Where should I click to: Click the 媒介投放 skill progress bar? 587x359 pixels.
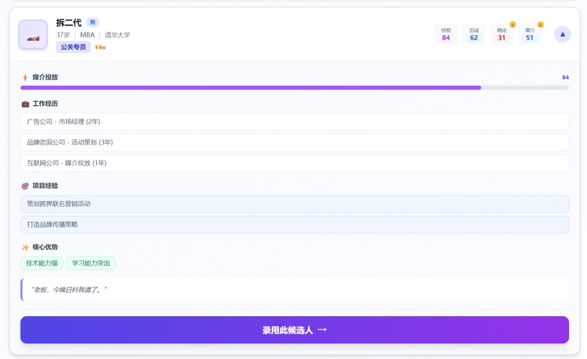(295, 87)
